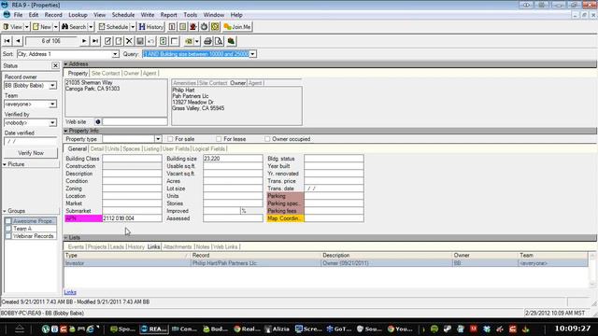Go to the first record

pyautogui.click(x=7, y=41)
